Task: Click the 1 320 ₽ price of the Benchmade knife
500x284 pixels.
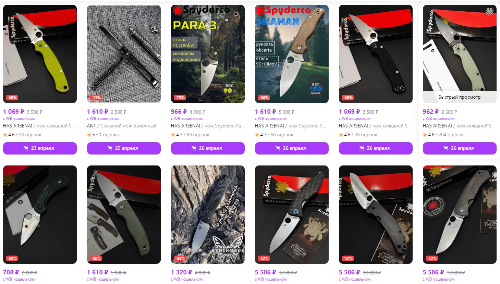Action: [179, 272]
